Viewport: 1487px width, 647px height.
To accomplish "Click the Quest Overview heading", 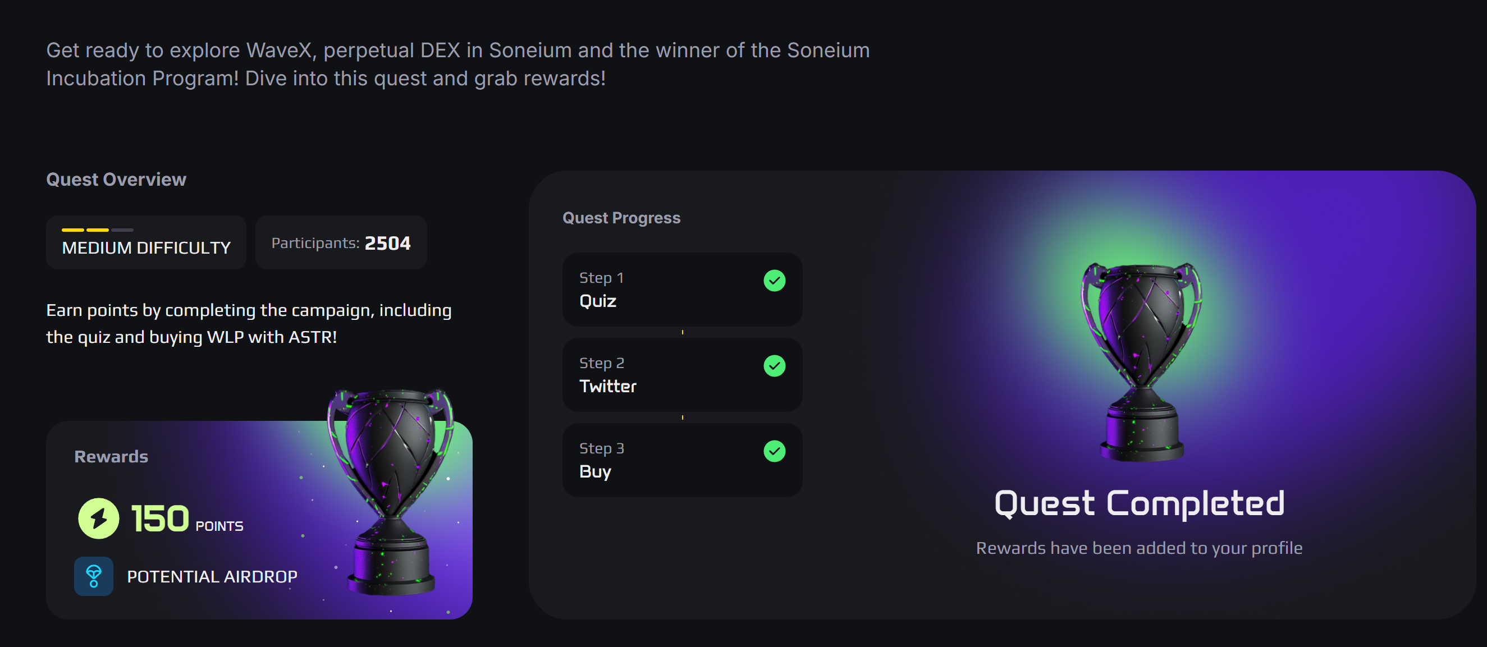I will 116,180.
